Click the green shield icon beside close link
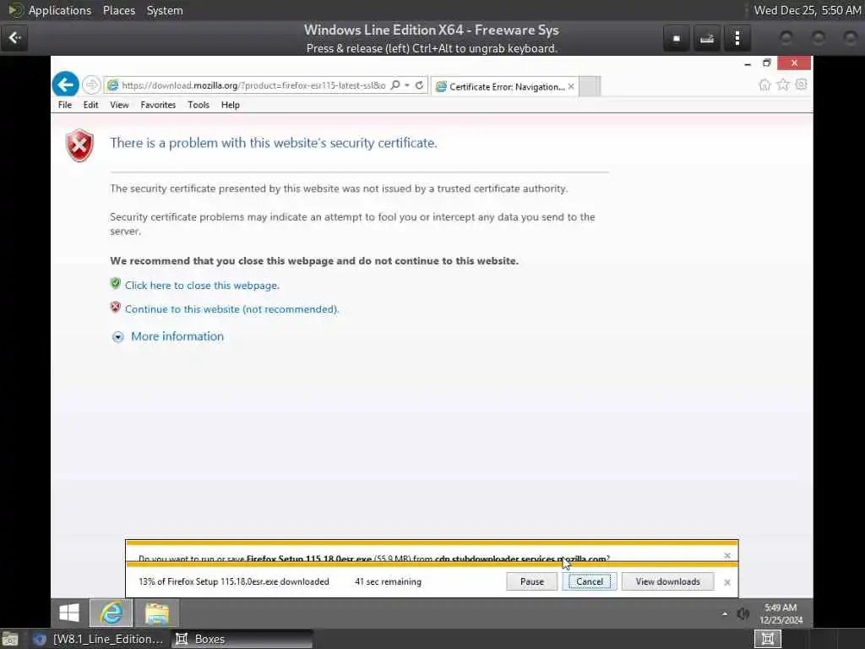 (x=115, y=284)
